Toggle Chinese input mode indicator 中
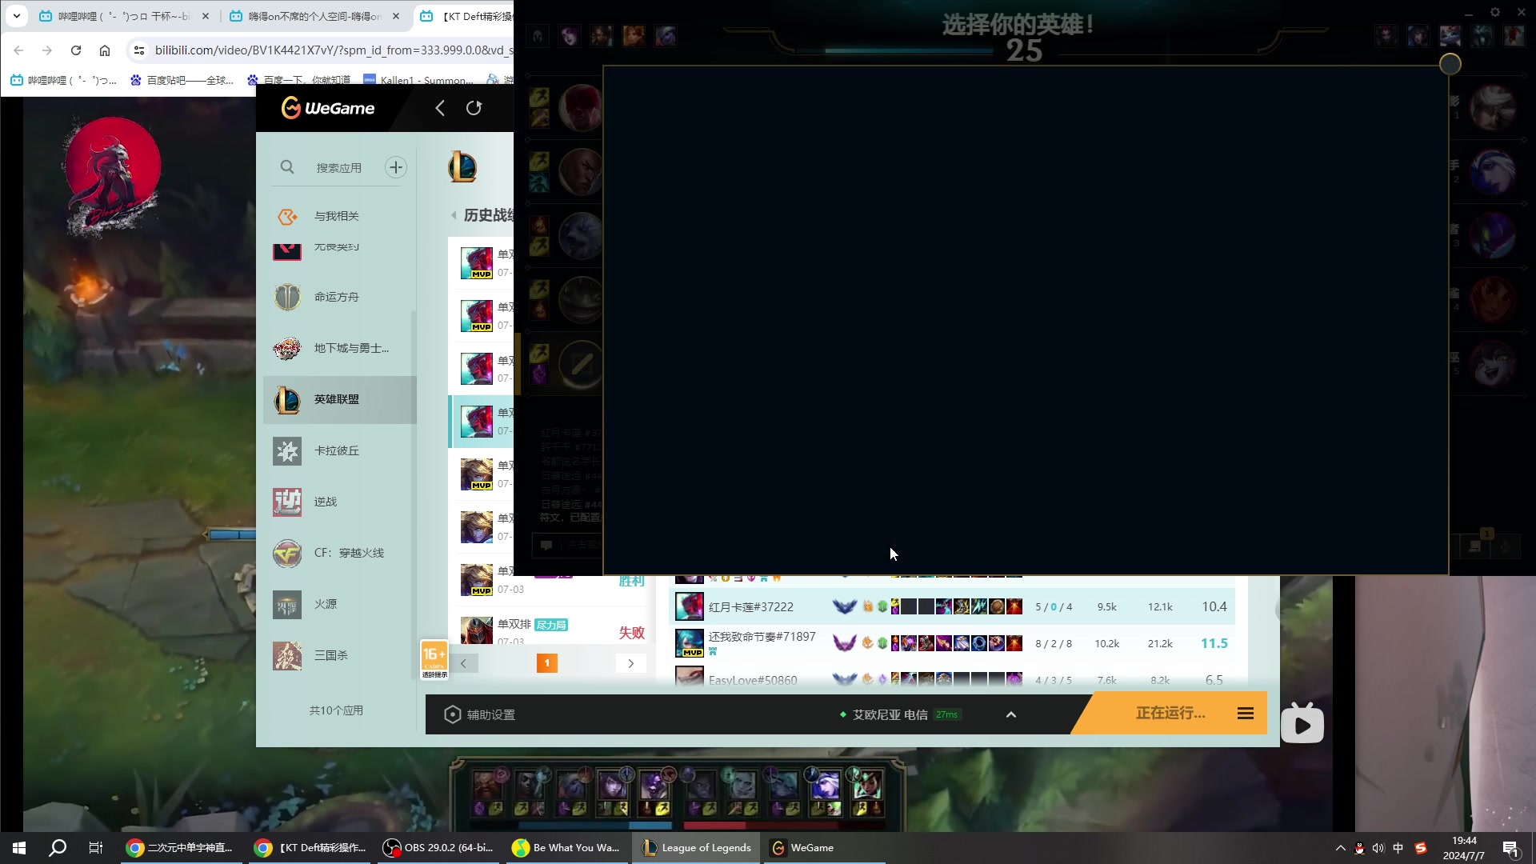Viewport: 1536px width, 864px height. pos(1398,848)
